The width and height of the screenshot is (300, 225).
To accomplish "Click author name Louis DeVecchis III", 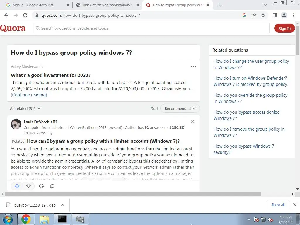I will [x=40, y=122].
